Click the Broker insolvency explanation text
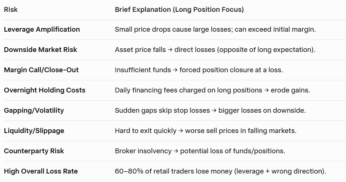346x182 pixels. tap(200, 151)
